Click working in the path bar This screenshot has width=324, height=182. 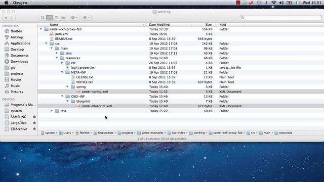[197, 133]
